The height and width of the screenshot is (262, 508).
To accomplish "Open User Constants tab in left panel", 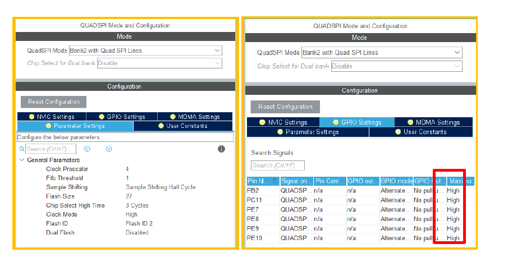I will pyautogui.click(x=183, y=126).
